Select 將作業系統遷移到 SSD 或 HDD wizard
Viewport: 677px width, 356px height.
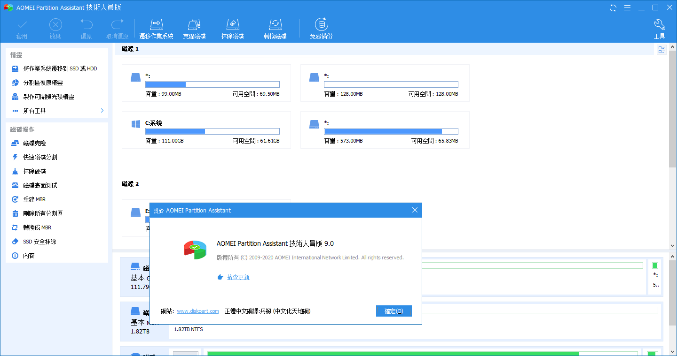click(57, 68)
